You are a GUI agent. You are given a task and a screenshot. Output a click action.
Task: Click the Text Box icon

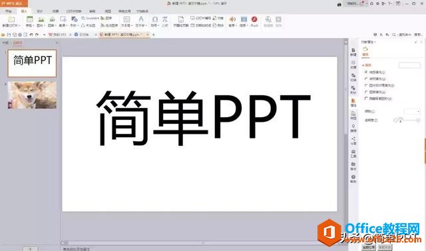(126, 19)
